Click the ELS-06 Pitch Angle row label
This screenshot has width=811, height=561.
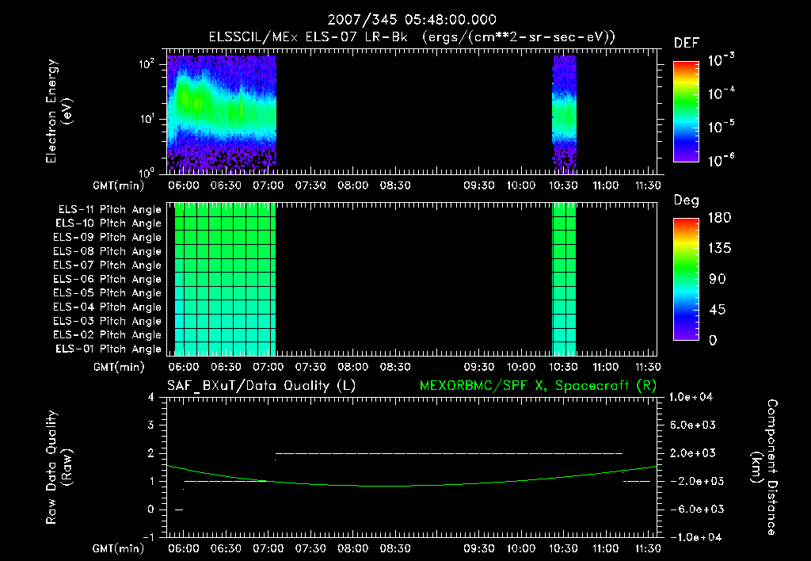(107, 280)
